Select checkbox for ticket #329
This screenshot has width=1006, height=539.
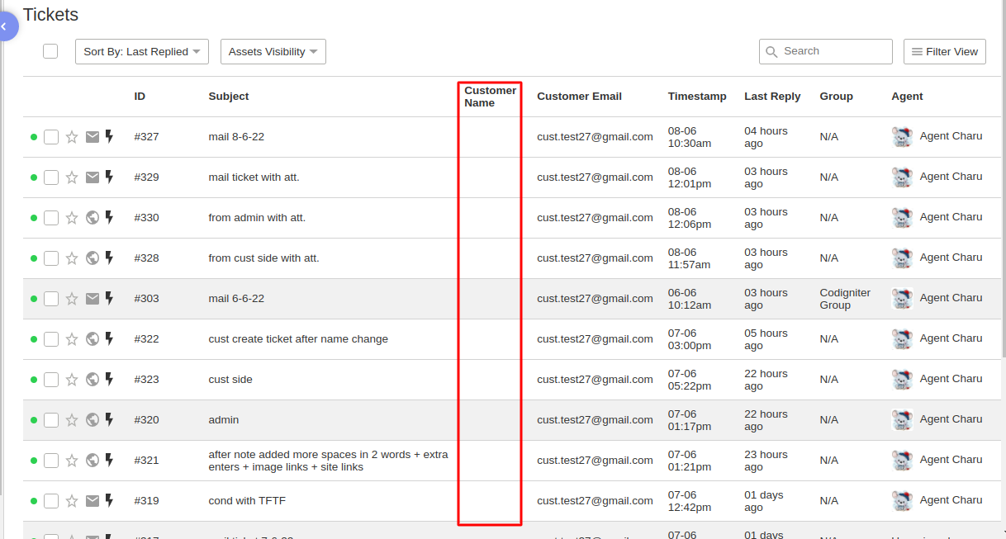[x=51, y=177]
